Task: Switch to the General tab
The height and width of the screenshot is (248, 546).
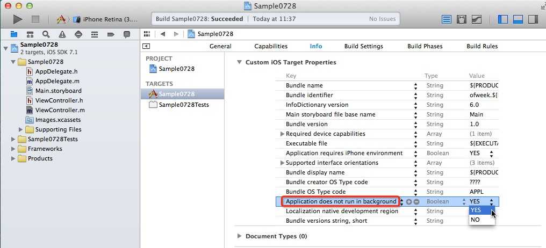Action: (x=220, y=46)
